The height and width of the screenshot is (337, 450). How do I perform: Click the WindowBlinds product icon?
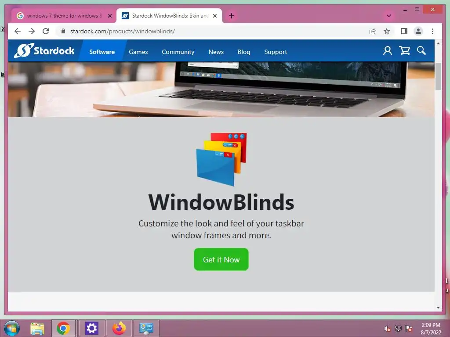click(x=221, y=159)
